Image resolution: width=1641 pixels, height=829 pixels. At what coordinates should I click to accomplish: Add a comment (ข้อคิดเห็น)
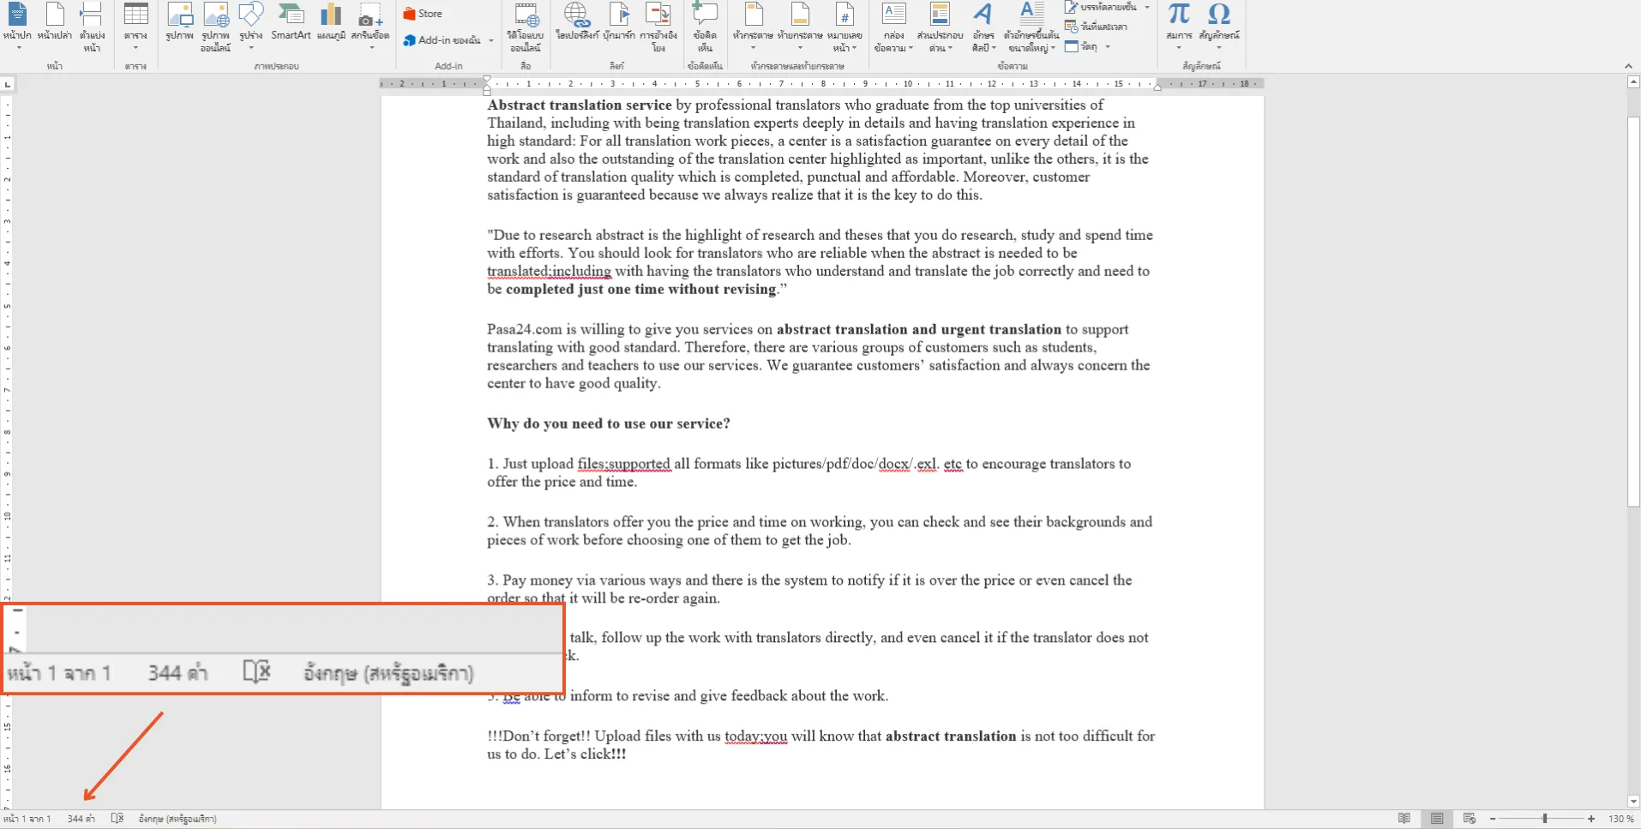705,26
